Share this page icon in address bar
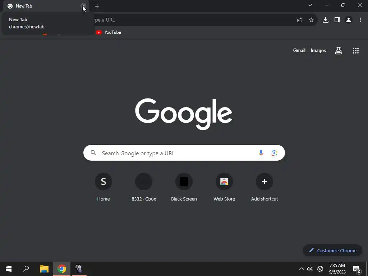 coord(300,20)
